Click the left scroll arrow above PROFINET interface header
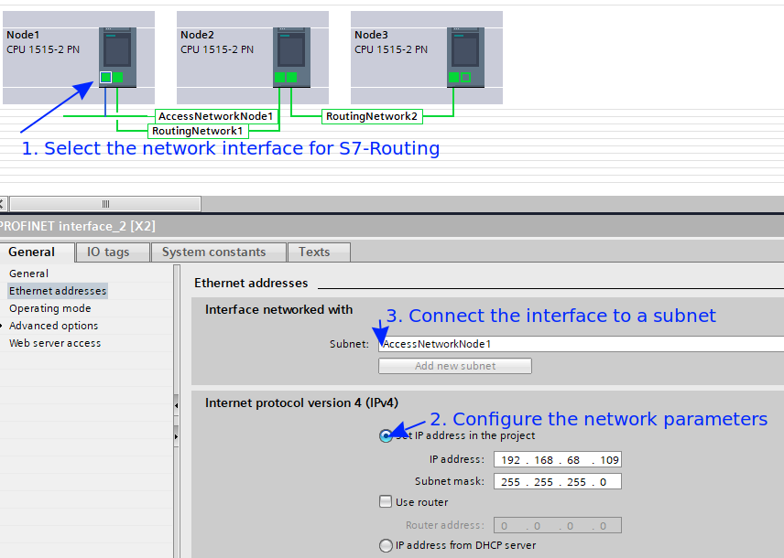The width and height of the screenshot is (784, 558). [x=5, y=203]
